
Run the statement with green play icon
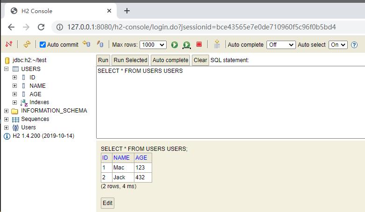pos(174,45)
